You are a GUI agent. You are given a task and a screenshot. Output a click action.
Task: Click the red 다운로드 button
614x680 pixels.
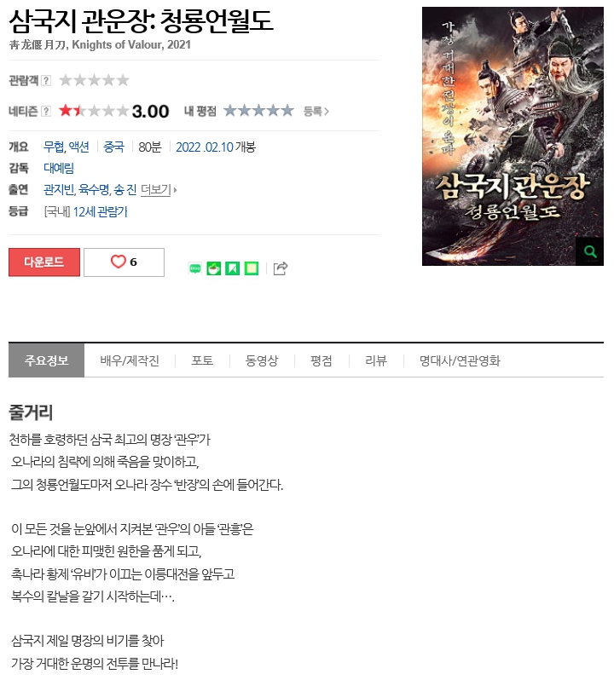point(44,262)
